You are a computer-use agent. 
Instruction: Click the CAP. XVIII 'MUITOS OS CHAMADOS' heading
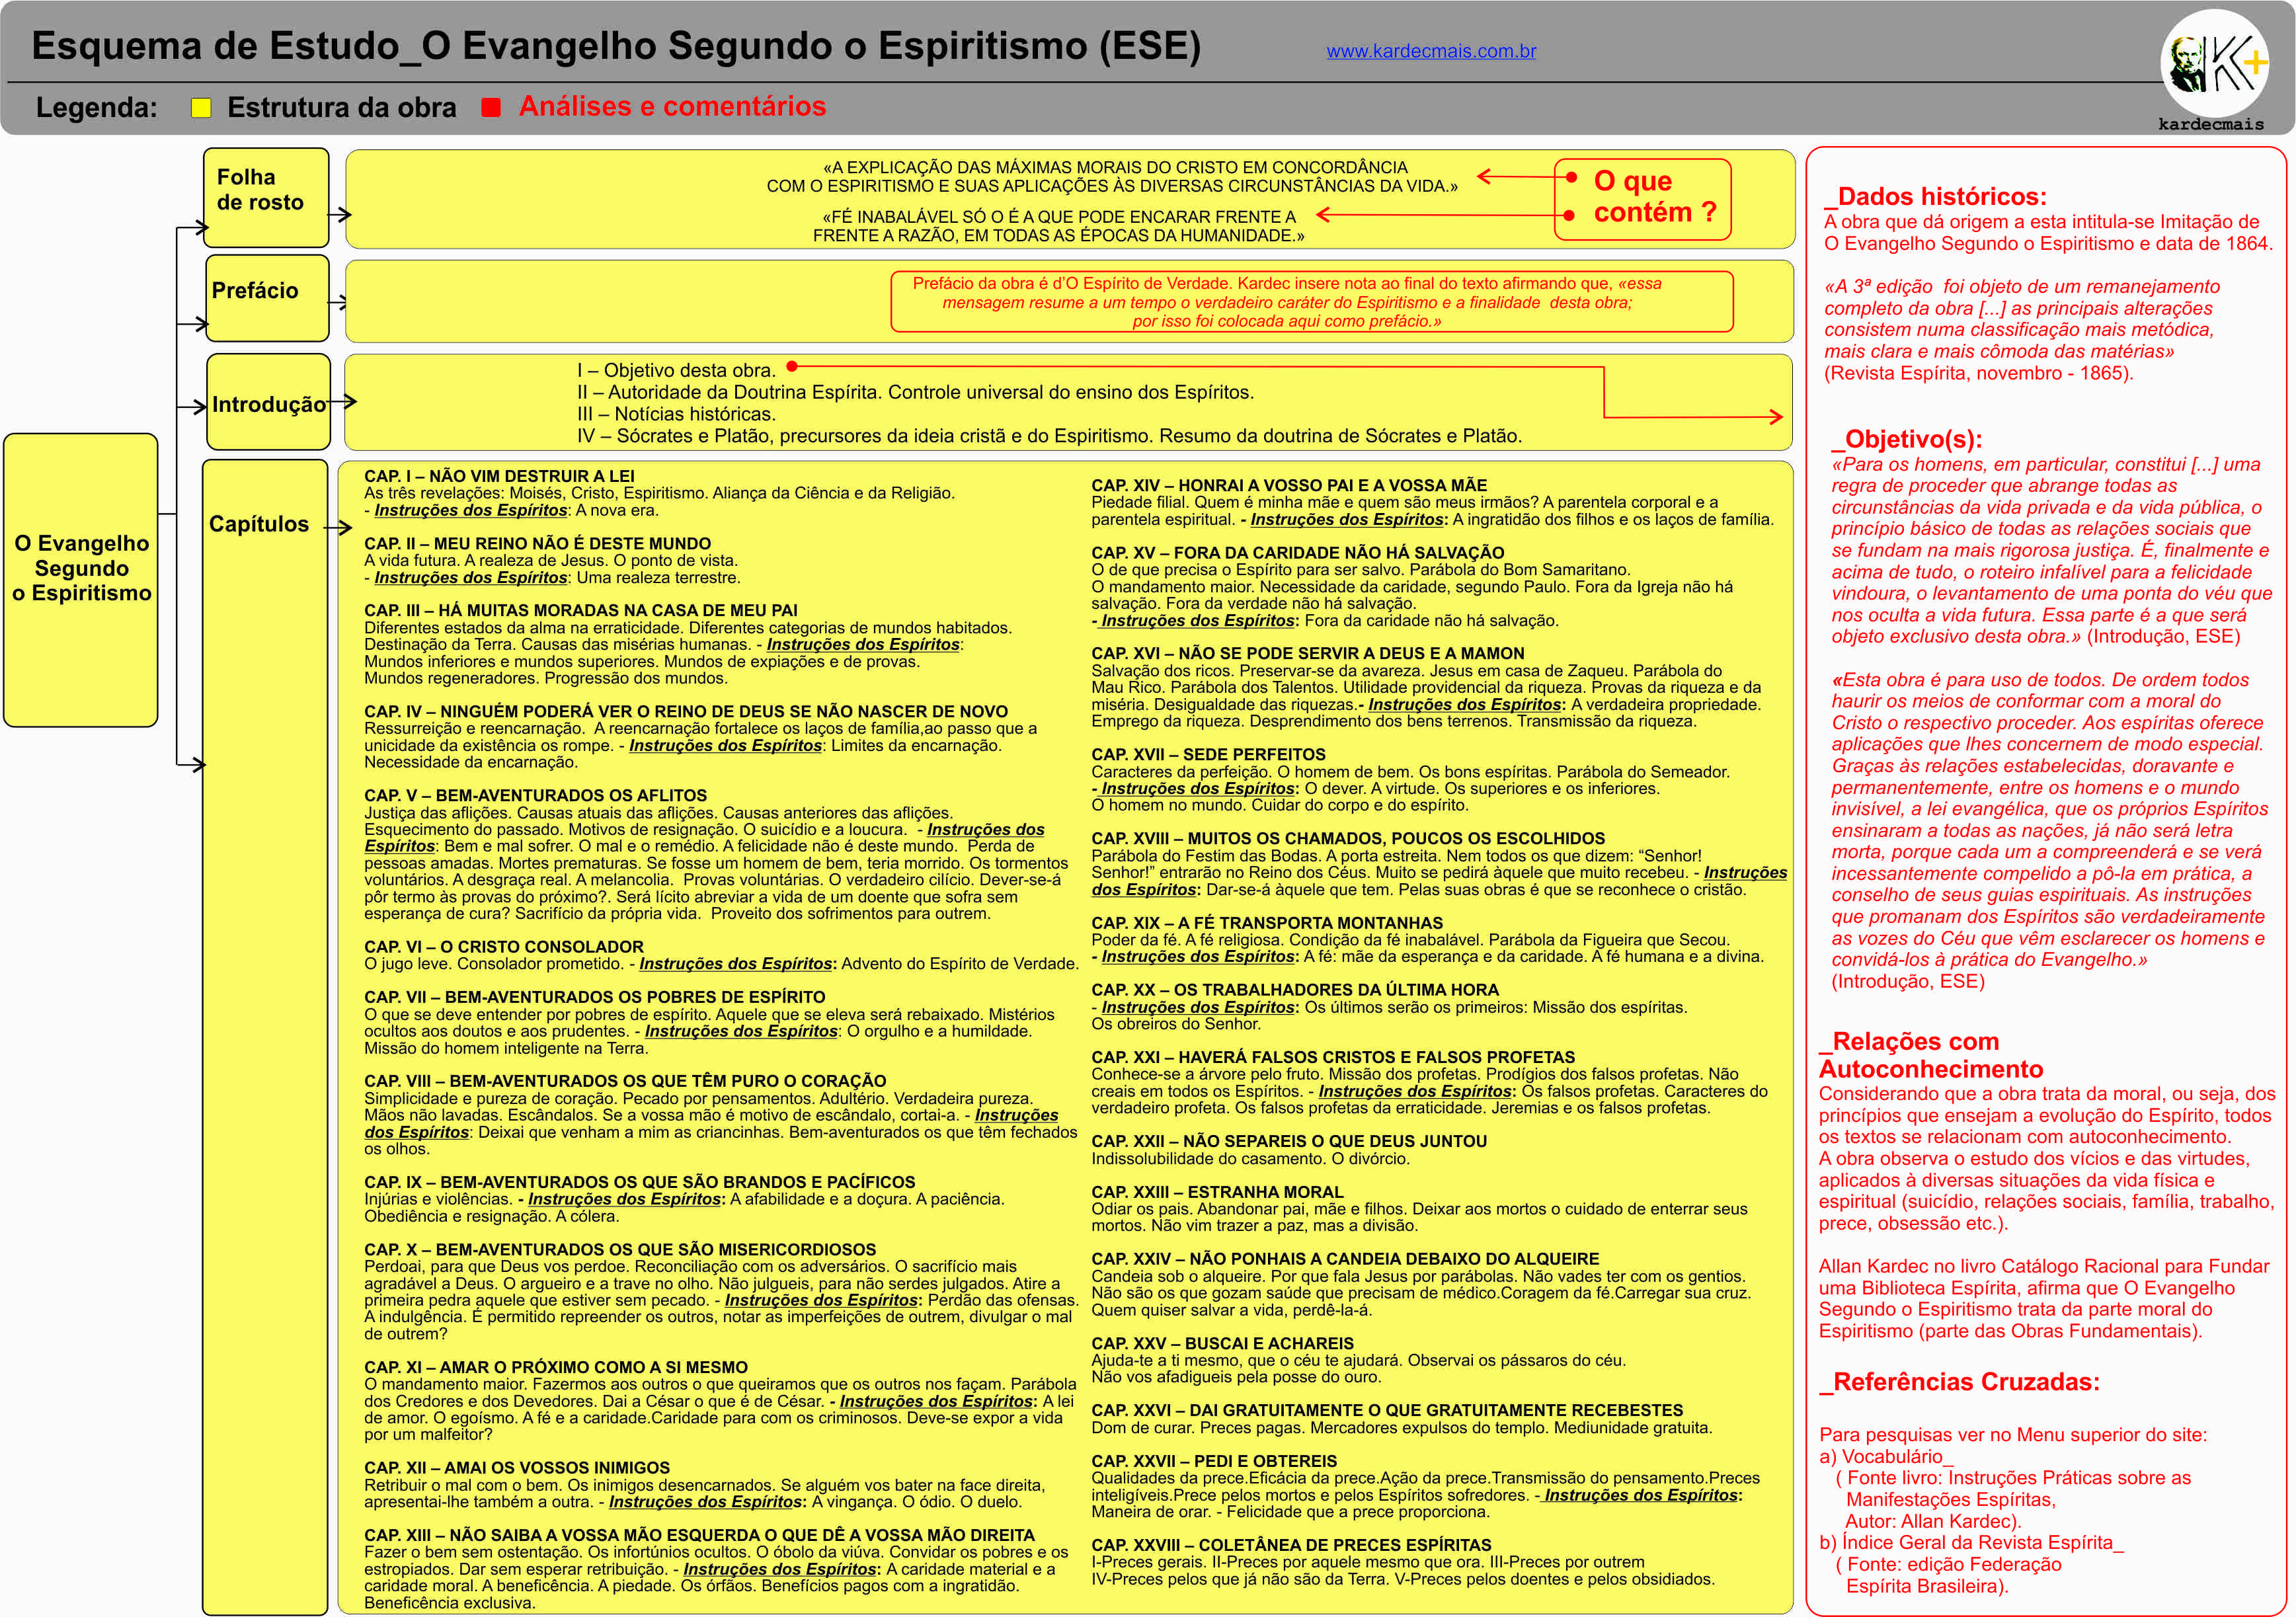[x=1348, y=838]
